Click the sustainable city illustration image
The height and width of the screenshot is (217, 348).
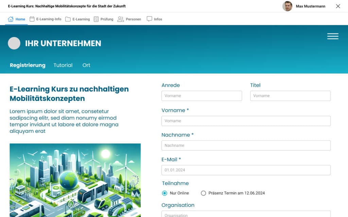(x=75, y=180)
